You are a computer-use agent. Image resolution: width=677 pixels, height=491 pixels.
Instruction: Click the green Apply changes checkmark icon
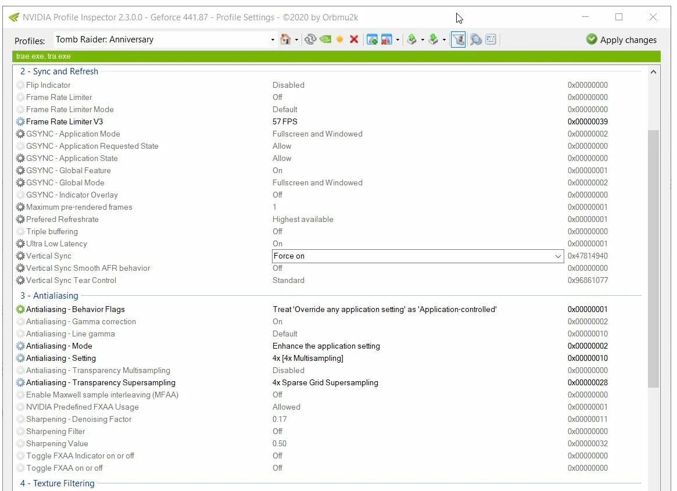click(x=592, y=40)
